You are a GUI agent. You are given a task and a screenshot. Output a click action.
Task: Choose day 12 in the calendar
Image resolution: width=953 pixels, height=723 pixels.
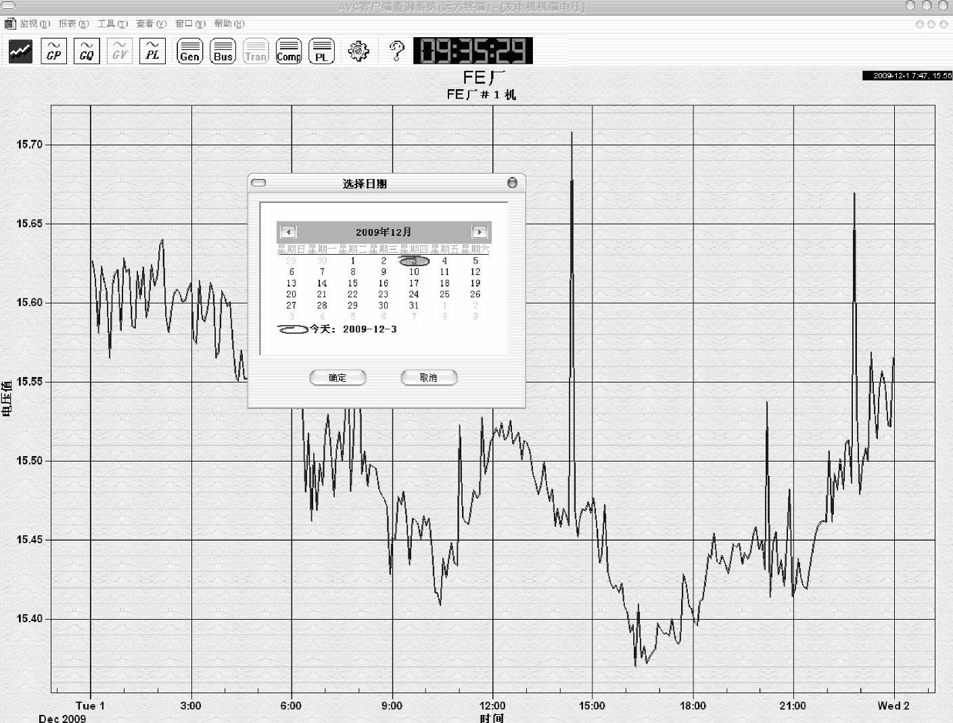tap(475, 272)
